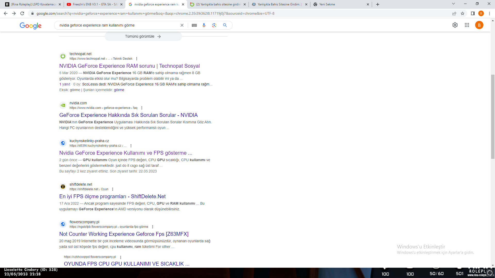
Task: Open three-dot menu beside nvidia.com result
Action: (x=142, y=108)
